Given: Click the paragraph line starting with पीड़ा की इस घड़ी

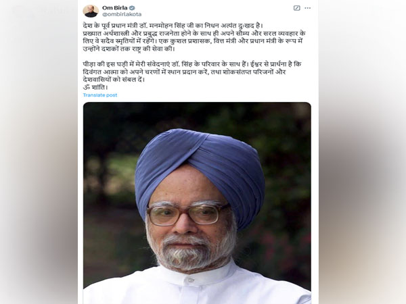Looking at the screenshot, I should pos(192,64).
